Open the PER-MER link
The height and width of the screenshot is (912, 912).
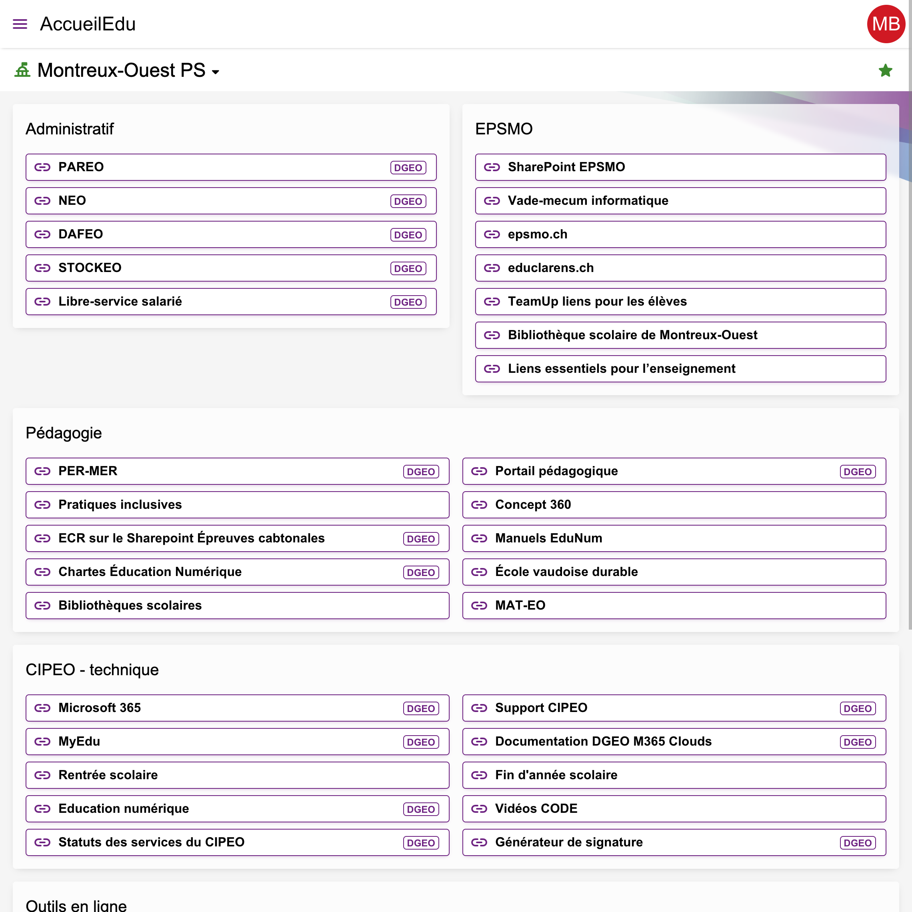(238, 471)
